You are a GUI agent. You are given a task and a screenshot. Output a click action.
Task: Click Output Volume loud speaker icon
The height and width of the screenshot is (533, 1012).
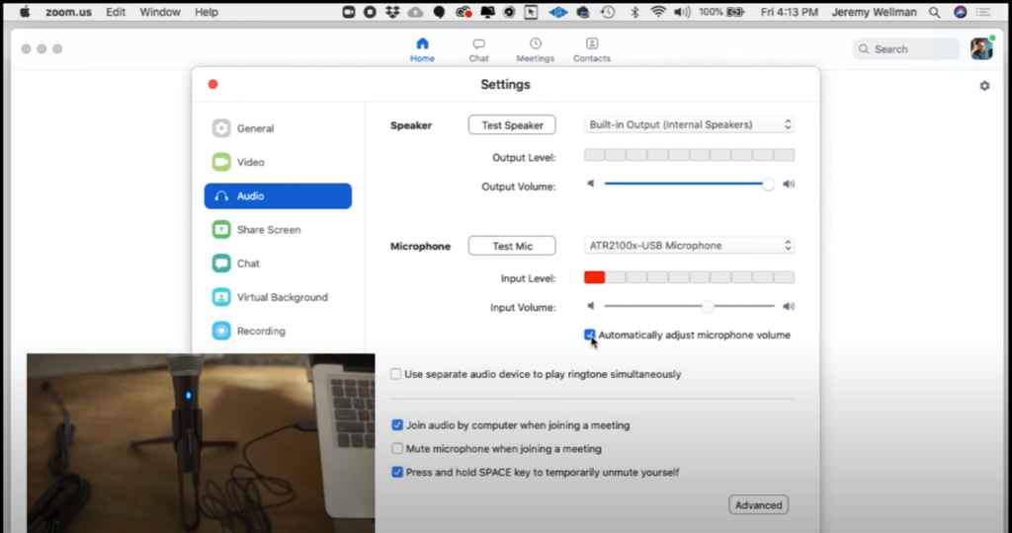click(x=788, y=184)
